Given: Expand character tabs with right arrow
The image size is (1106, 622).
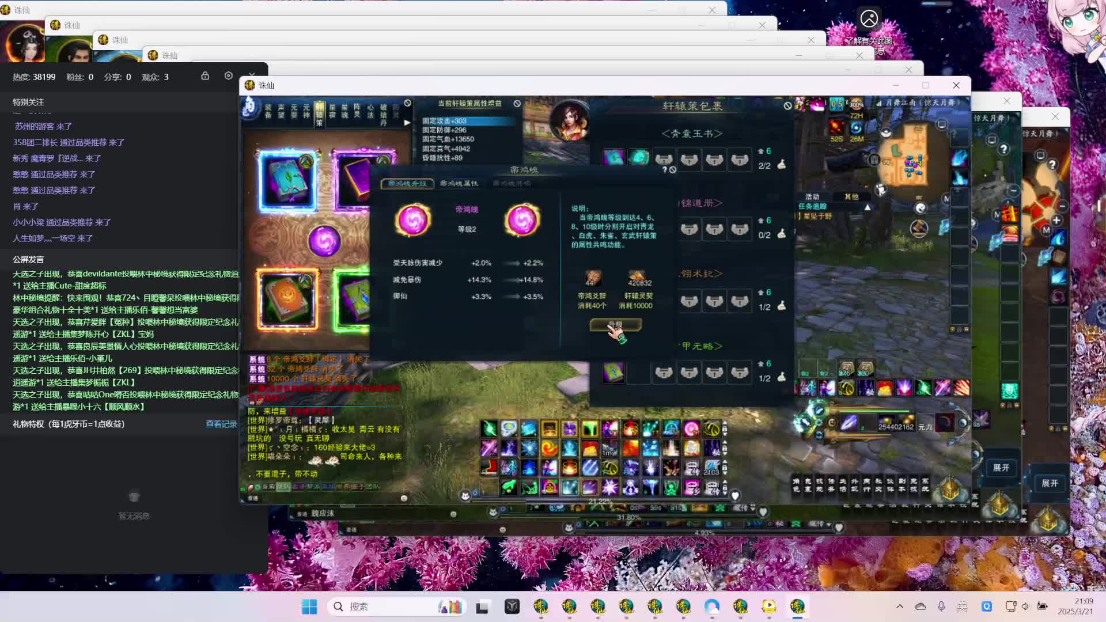Looking at the screenshot, I should tap(407, 123).
